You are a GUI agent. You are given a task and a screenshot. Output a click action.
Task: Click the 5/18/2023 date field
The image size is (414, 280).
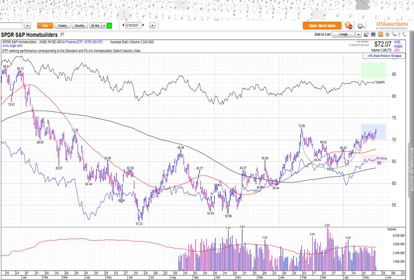133,25
